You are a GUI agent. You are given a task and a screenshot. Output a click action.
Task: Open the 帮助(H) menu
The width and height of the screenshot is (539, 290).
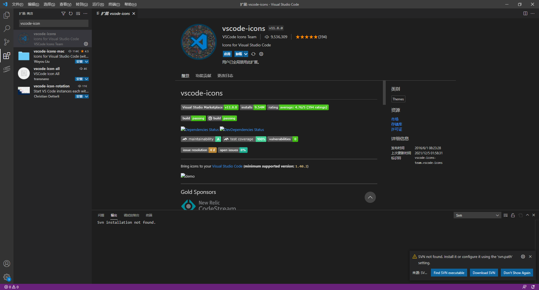point(130,4)
